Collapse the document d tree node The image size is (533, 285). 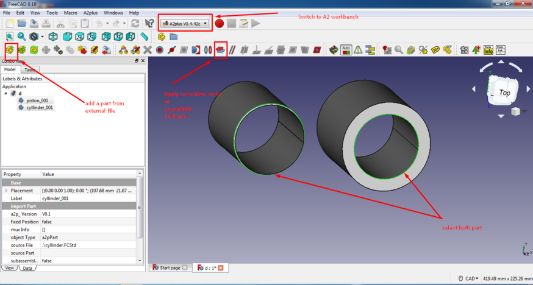5,93
